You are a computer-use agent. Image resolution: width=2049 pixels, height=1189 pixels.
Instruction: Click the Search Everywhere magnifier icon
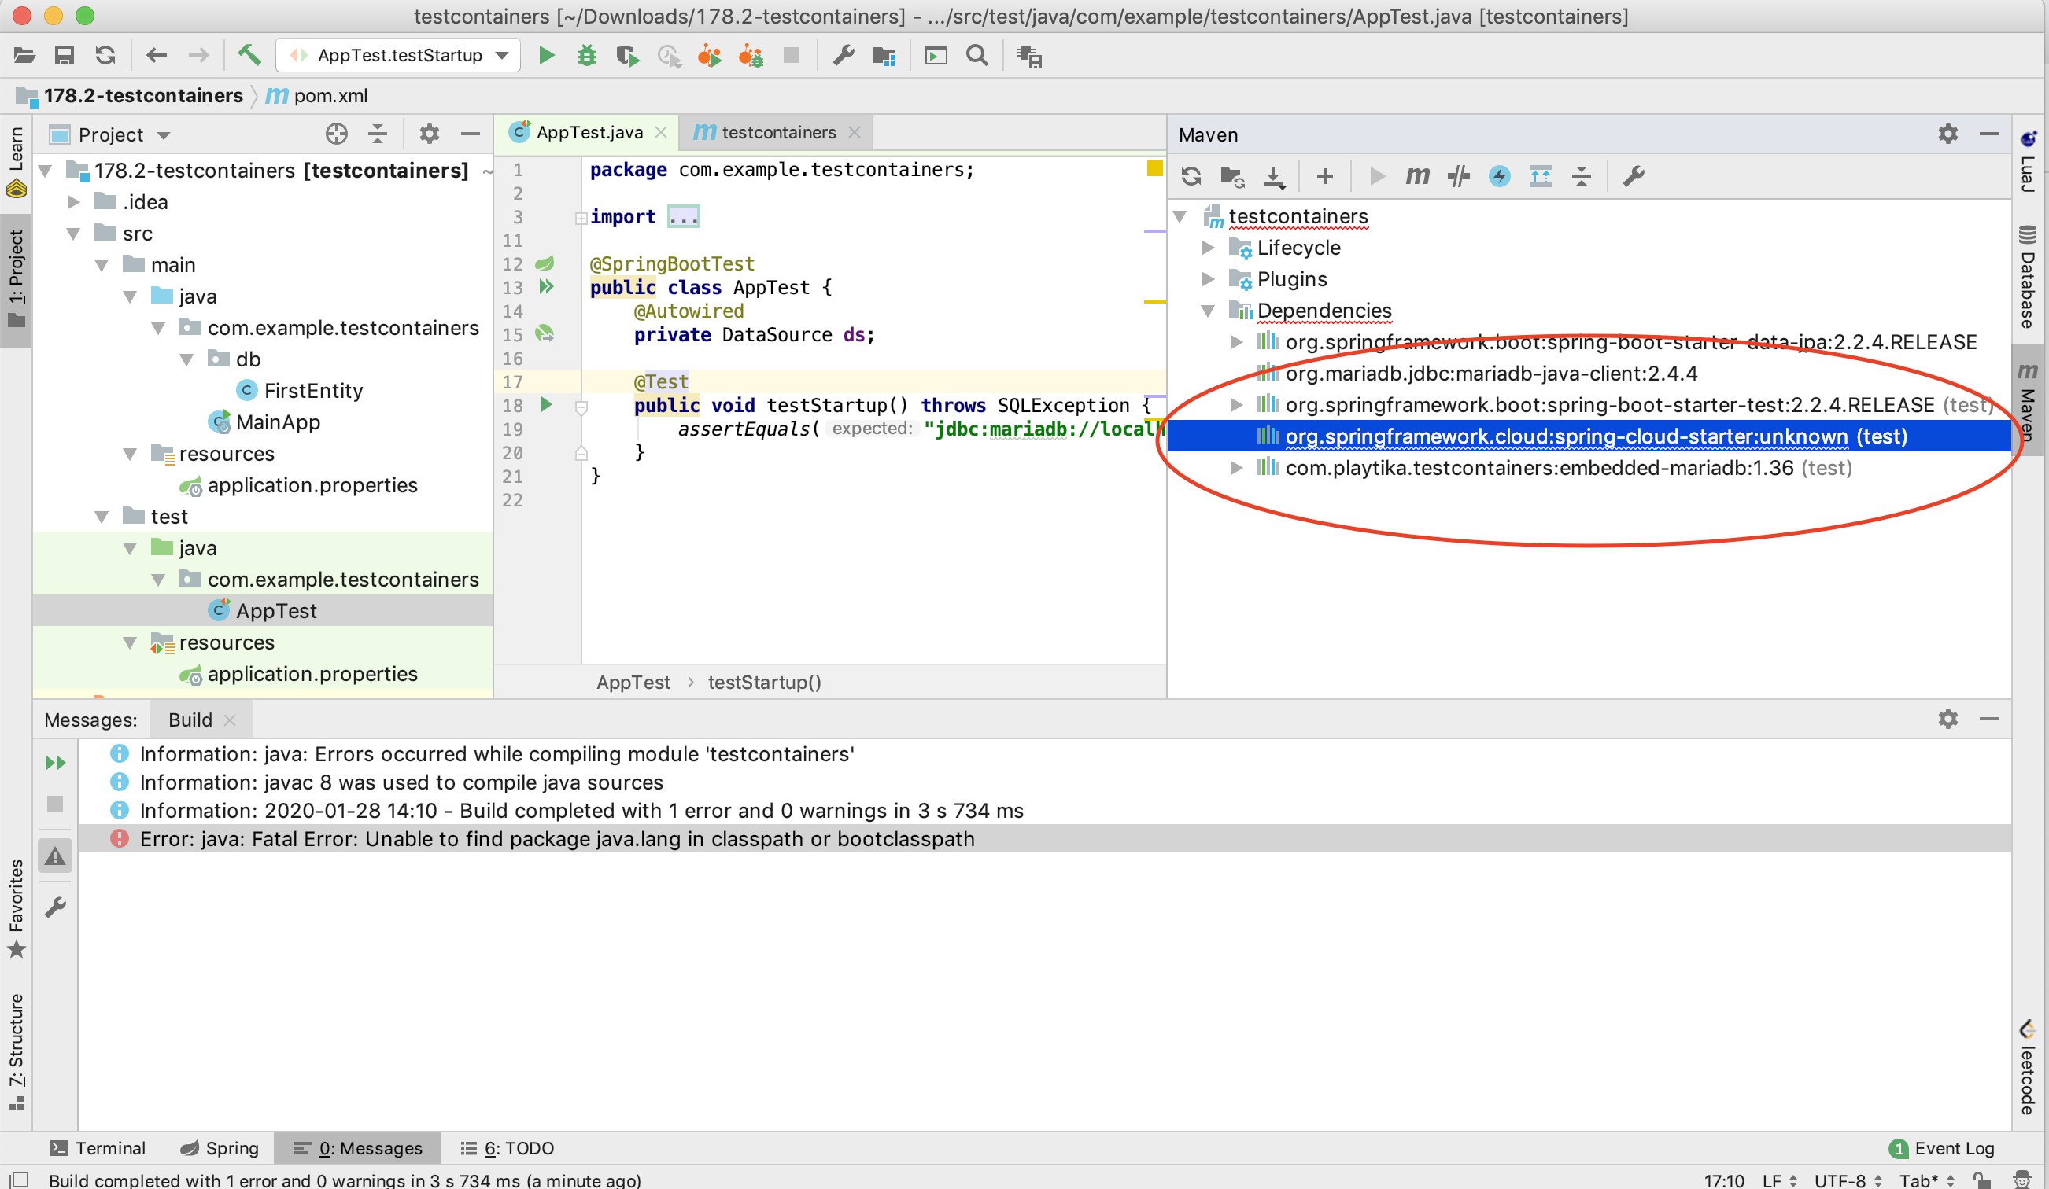pos(977,55)
